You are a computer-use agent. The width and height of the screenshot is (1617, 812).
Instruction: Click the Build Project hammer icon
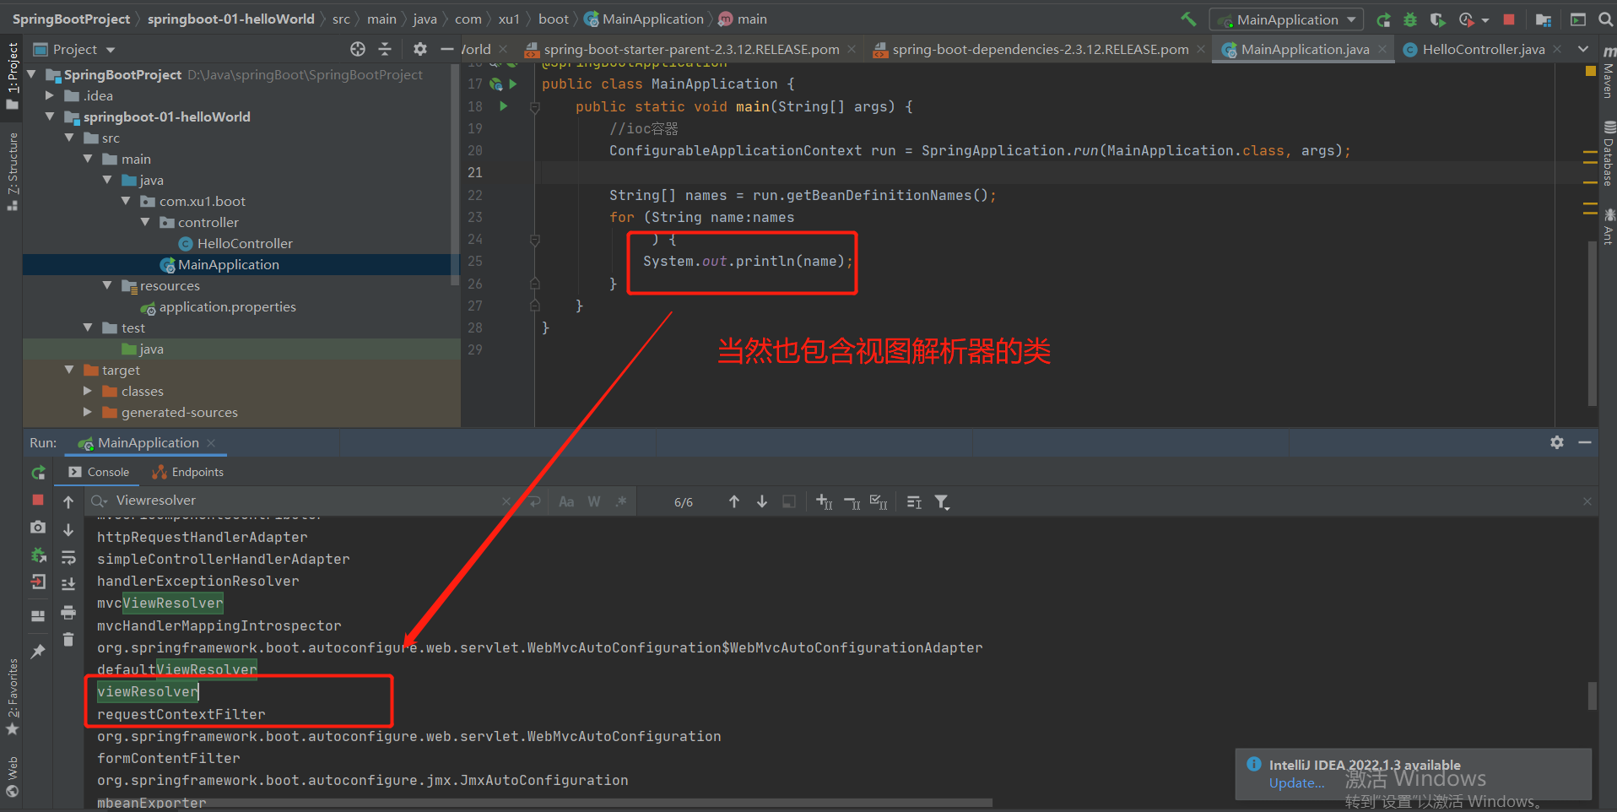(1188, 19)
